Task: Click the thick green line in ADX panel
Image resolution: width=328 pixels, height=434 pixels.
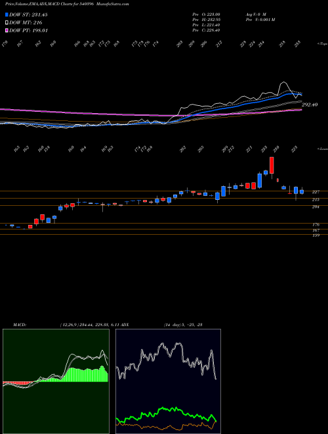Action: click(x=166, y=410)
